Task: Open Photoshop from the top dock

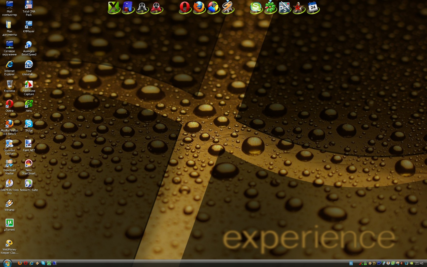Action: [284, 8]
